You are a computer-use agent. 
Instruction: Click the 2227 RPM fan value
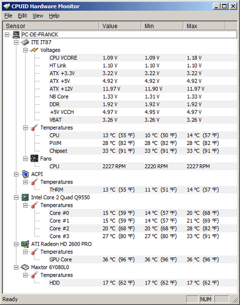114,167
